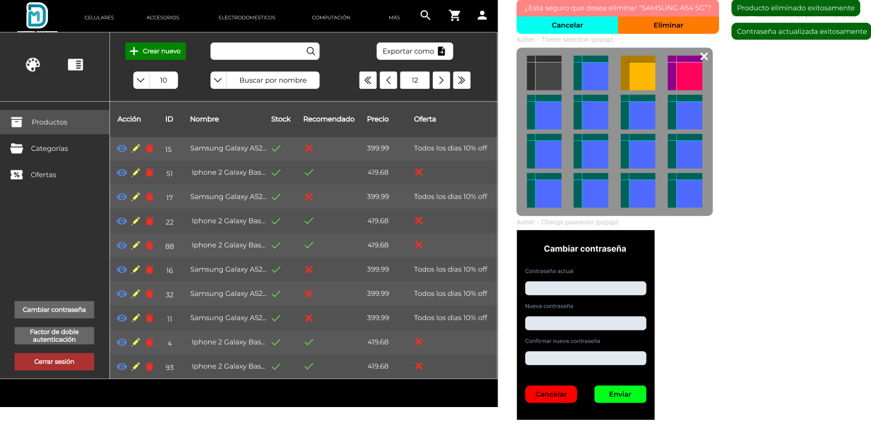Viewport: 871px width, 421px height.
Task: Delete product ID 88 with the trash icon
Action: 150,245
